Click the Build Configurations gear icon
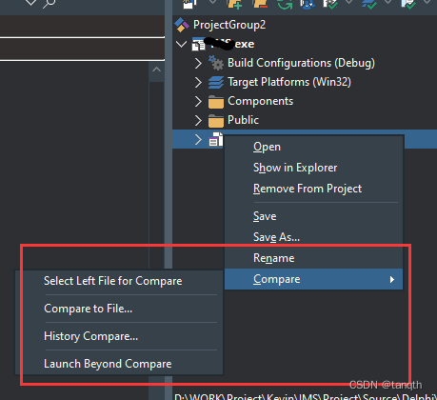437x400 pixels. (x=216, y=63)
